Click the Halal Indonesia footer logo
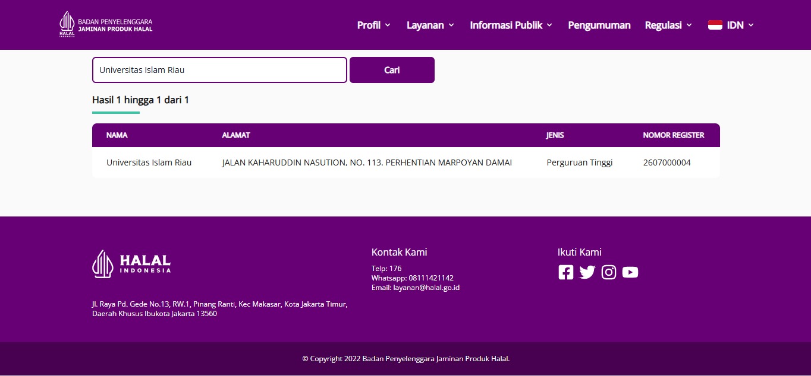 point(131,264)
